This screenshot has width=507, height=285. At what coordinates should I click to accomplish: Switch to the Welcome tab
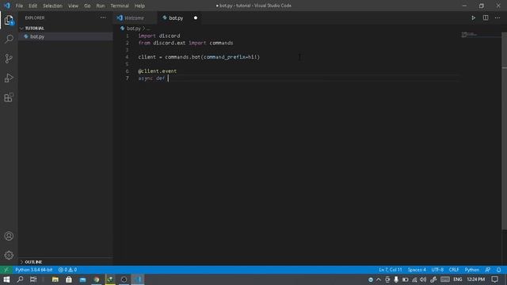click(x=135, y=17)
